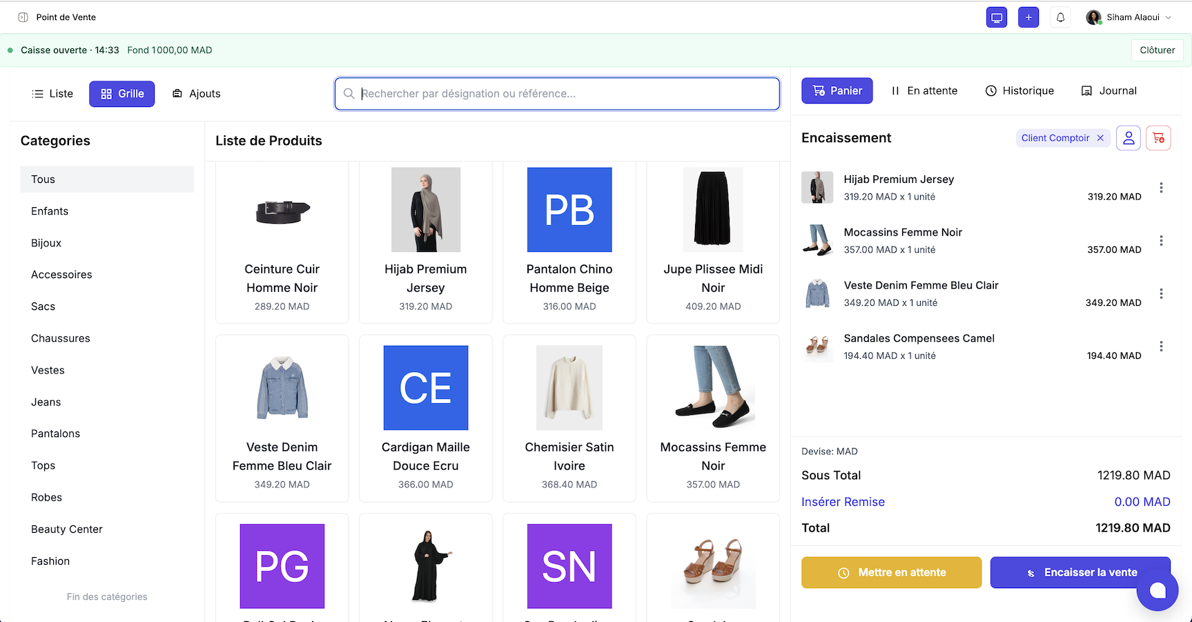This screenshot has height=622, width=1192.
Task: Add Chemisier Satin Ivoire product
Action: click(569, 418)
